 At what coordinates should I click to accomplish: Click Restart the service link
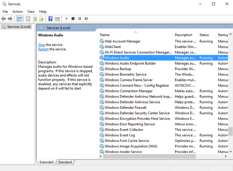43,49
